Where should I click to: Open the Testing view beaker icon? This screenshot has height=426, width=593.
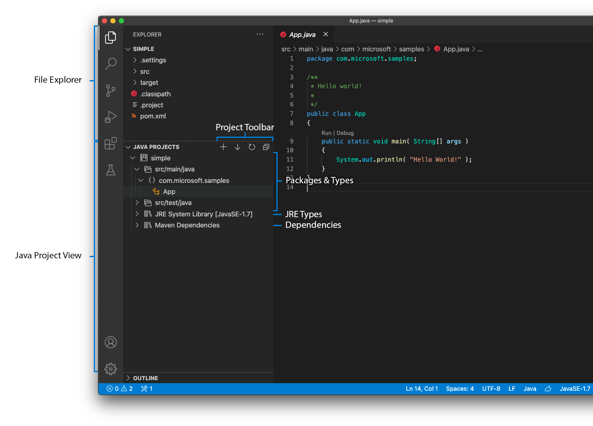click(110, 170)
